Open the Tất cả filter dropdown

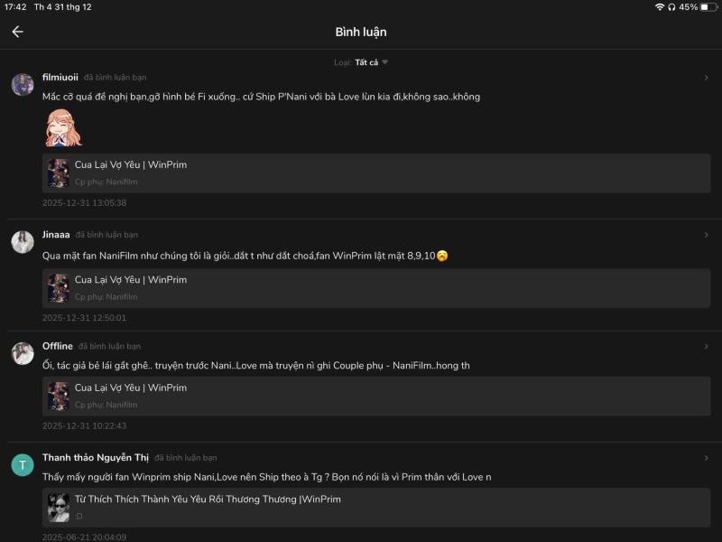point(371,62)
